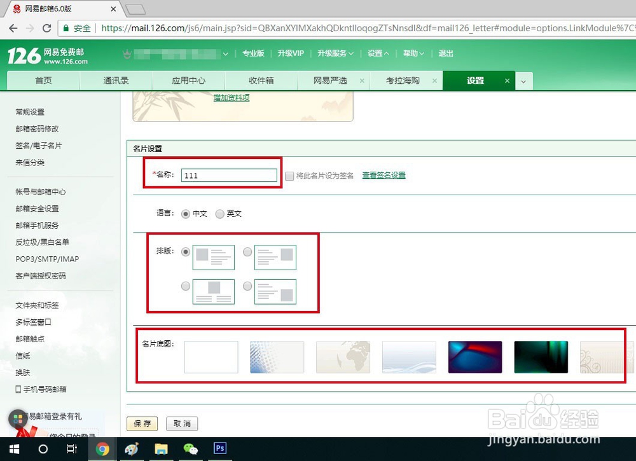Open Photoshop from the taskbar
Screen dimensions: 636x461
point(220,448)
